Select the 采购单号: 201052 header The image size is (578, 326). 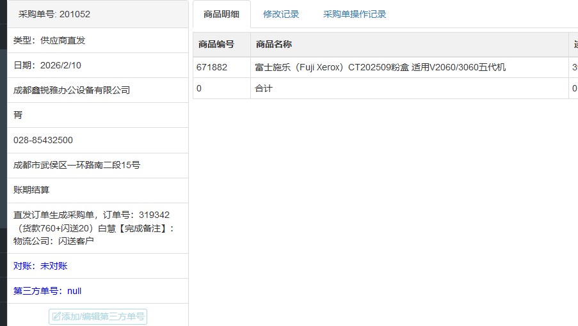click(54, 15)
